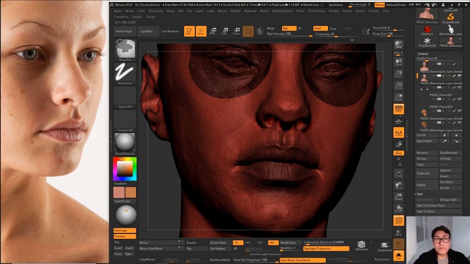Screen dimensions: 470x264
Task: Click the AAHalf view icon
Action: coord(398,97)
